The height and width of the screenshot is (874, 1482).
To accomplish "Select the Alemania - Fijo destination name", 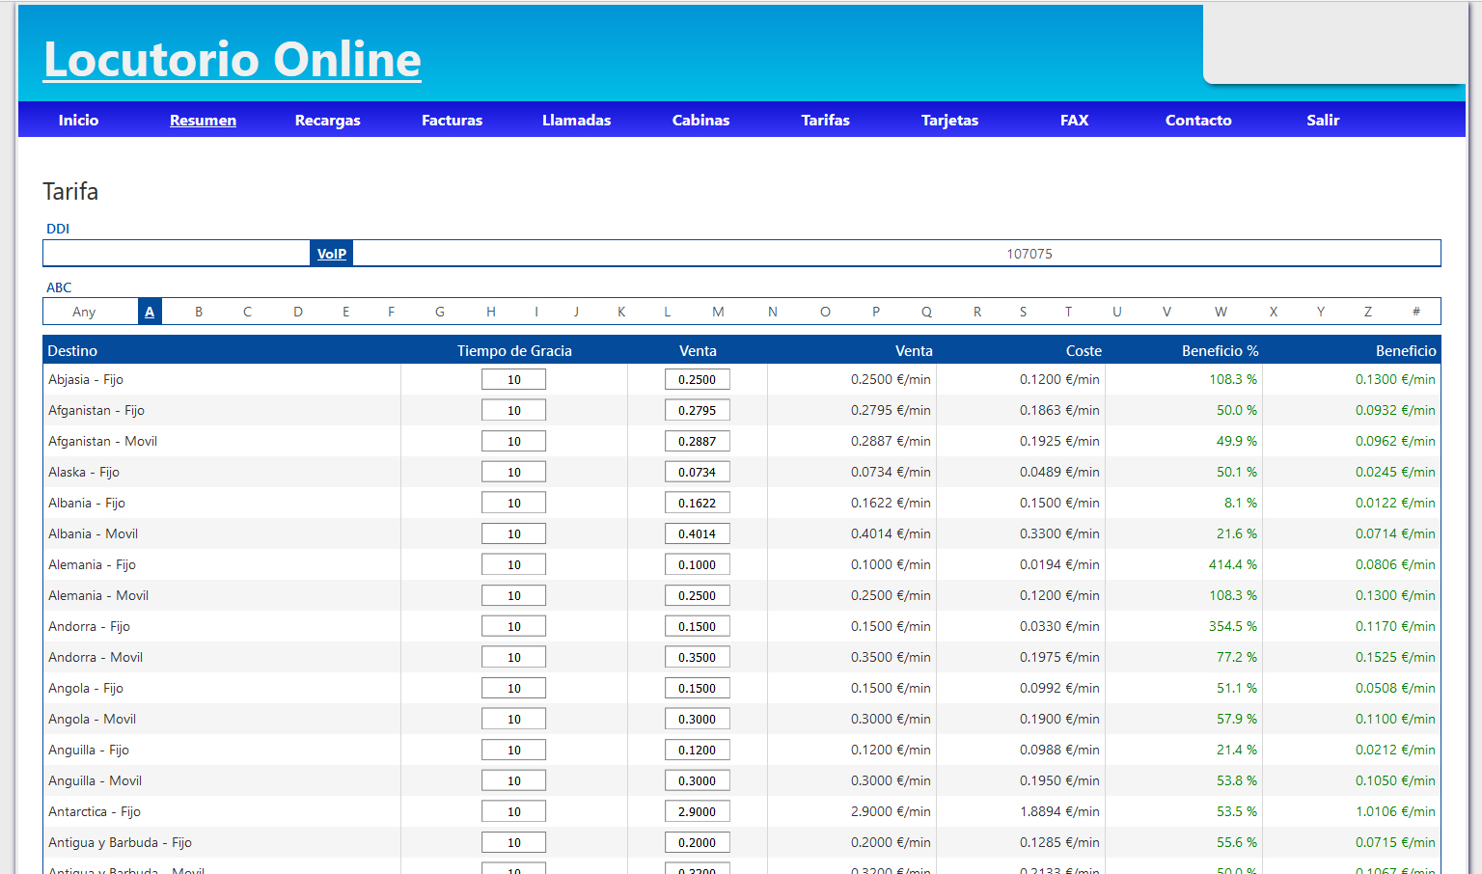I will pos(92,564).
